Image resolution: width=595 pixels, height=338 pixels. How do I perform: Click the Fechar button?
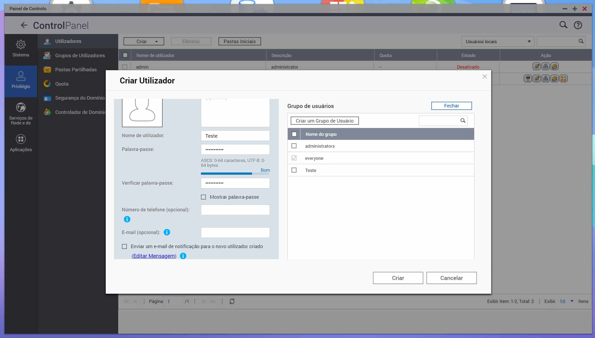point(451,106)
